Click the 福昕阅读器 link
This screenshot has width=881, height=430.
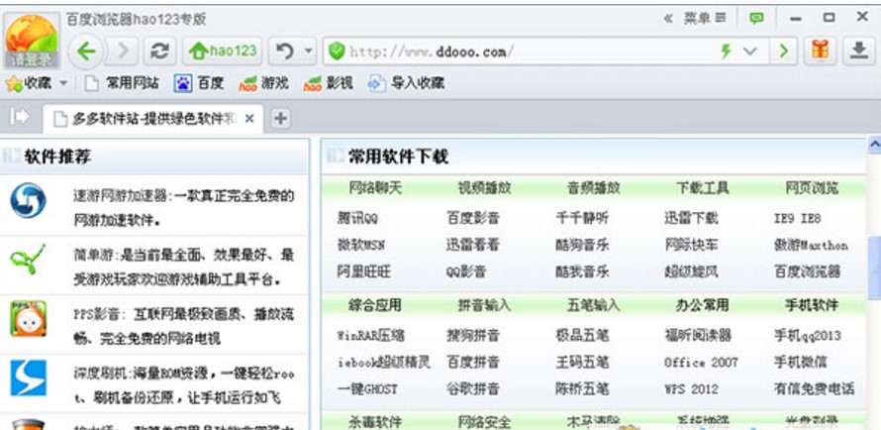click(x=698, y=336)
